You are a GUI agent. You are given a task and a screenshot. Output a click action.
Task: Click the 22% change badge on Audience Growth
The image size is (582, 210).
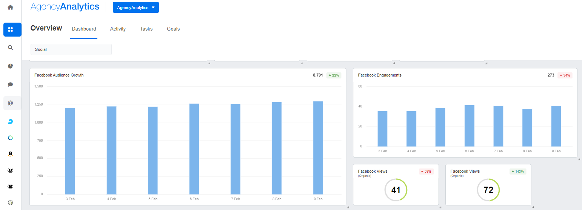click(x=334, y=75)
